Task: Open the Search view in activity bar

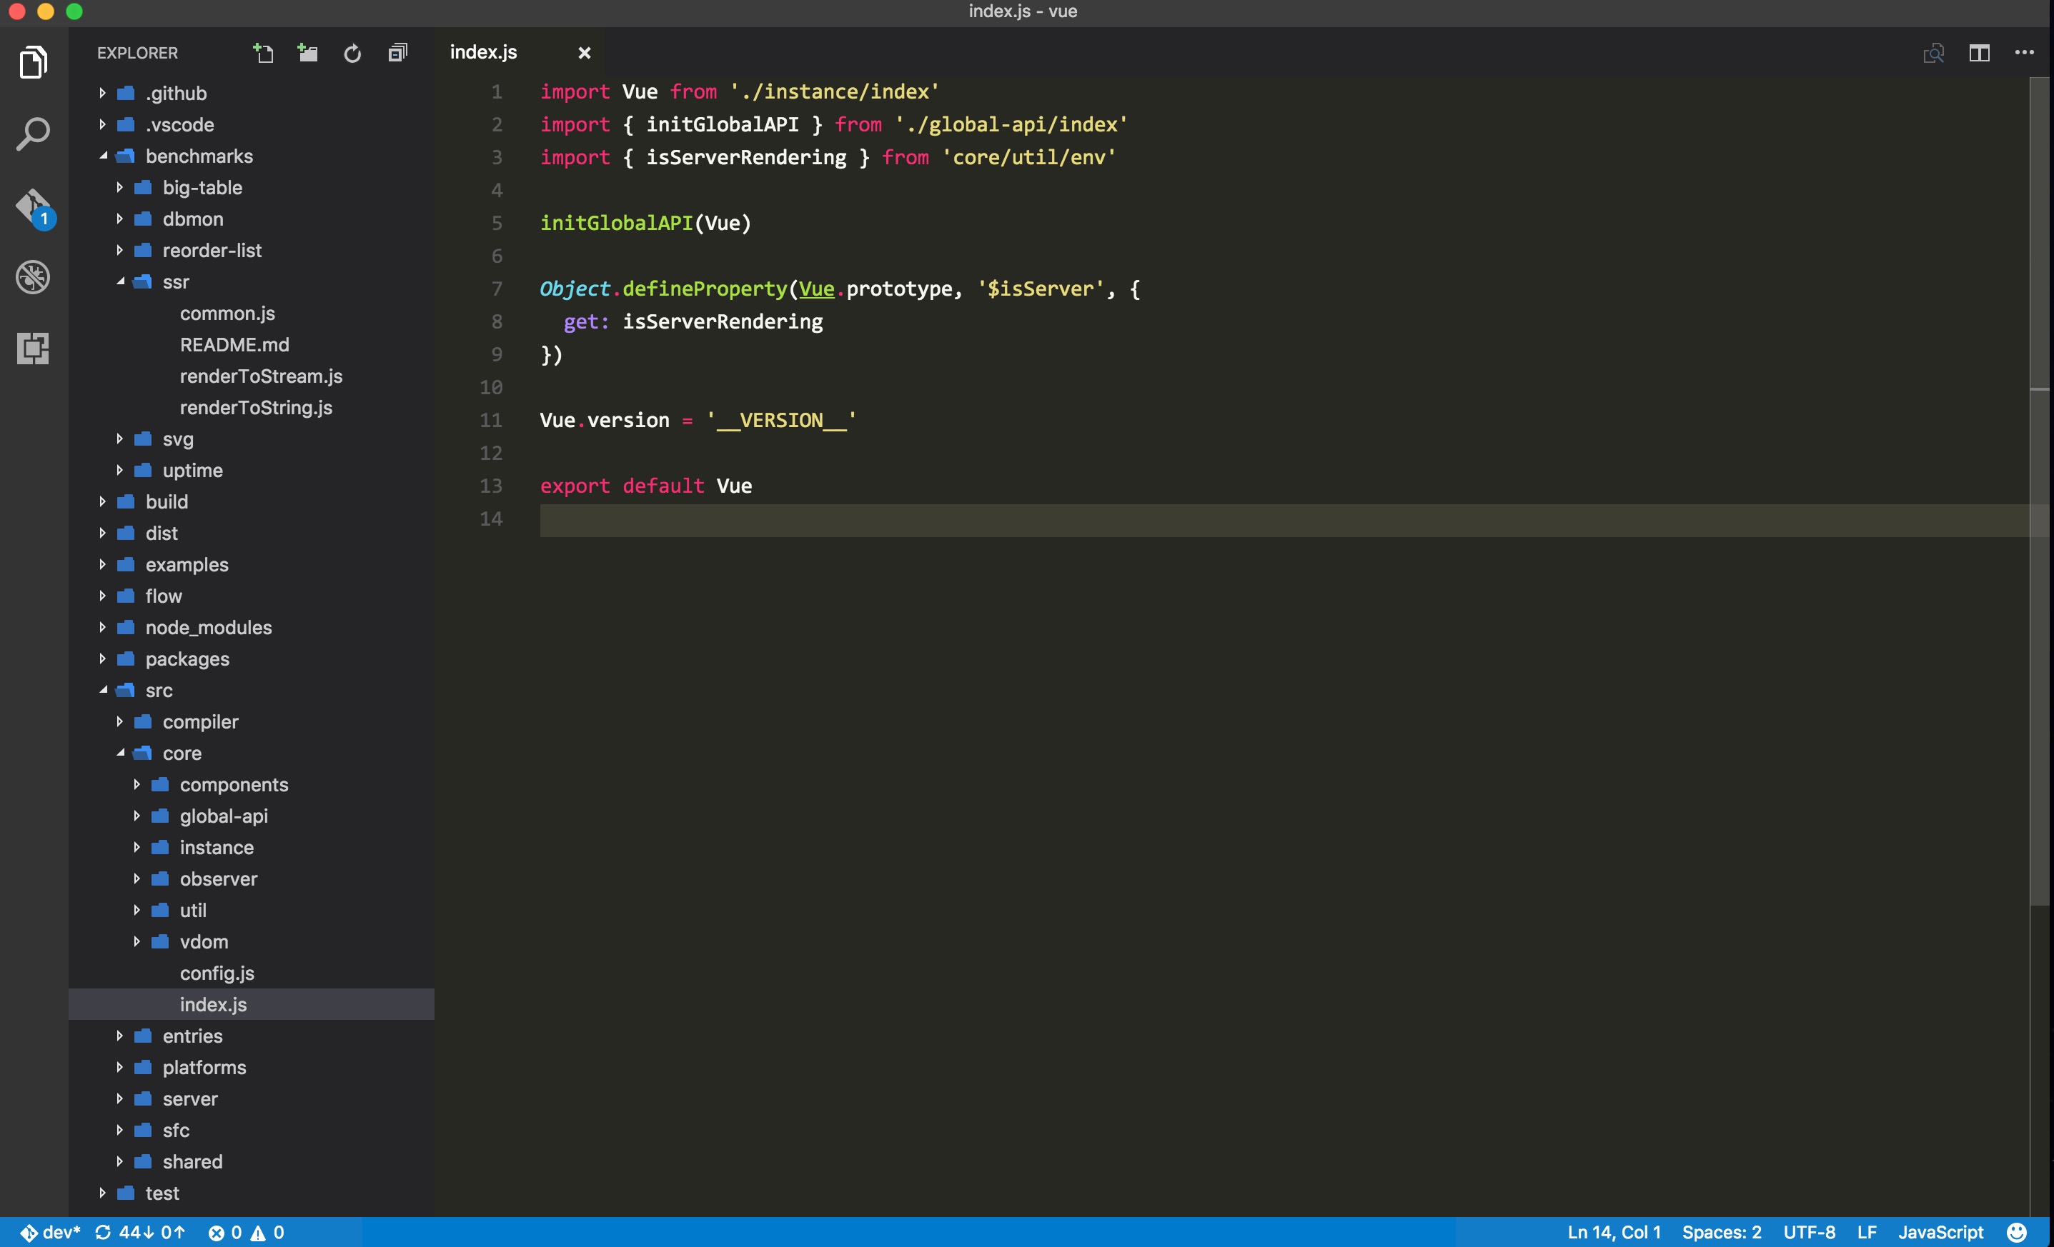Action: [x=34, y=134]
